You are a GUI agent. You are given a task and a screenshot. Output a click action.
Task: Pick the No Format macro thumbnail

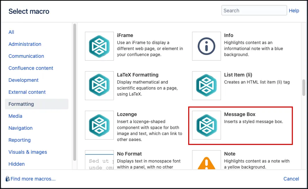coord(99,160)
